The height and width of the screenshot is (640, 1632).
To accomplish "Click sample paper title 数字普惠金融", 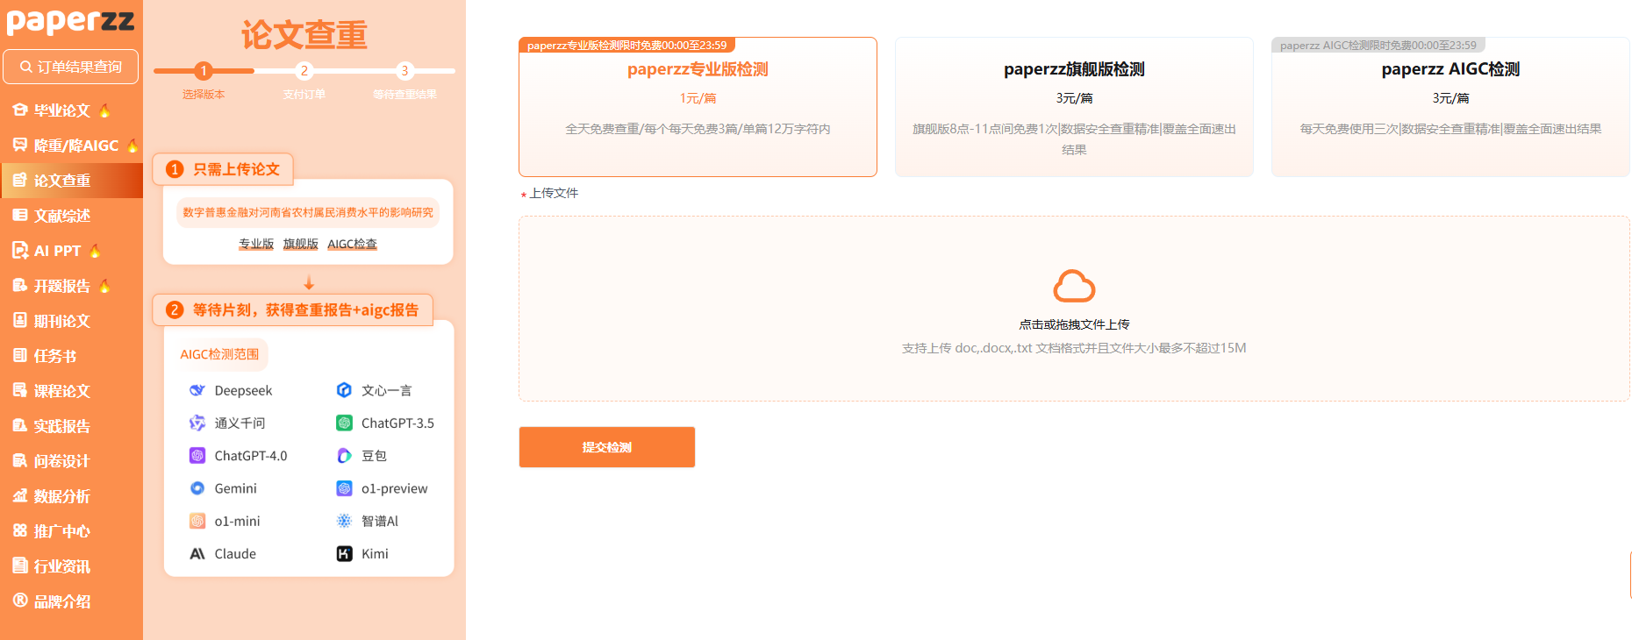I will coord(308,212).
